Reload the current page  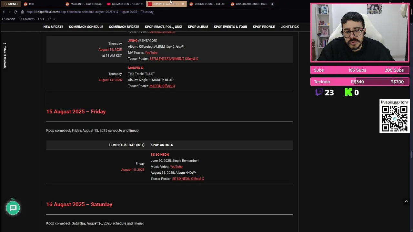click(x=15, y=12)
